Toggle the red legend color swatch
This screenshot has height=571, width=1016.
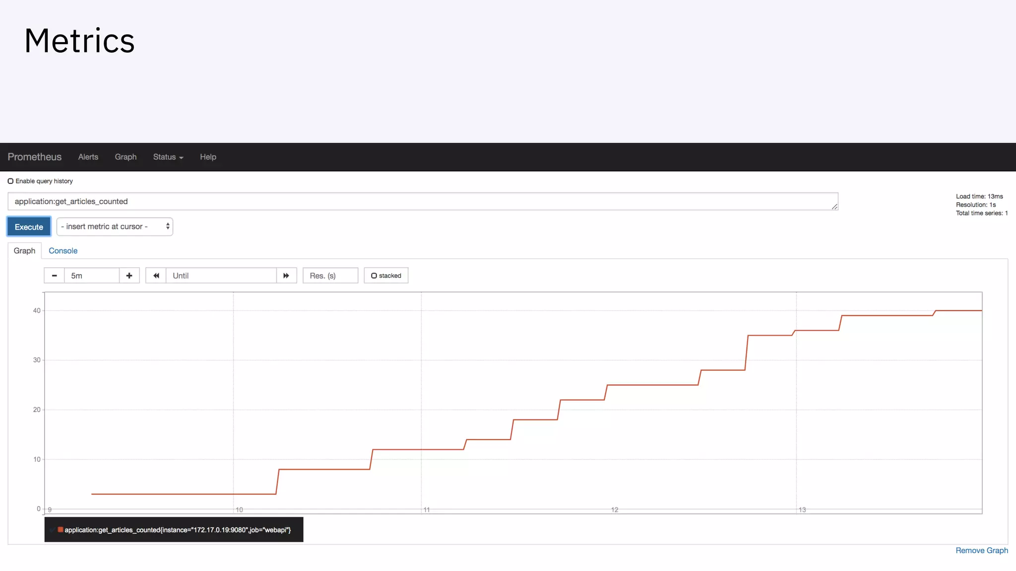tap(61, 530)
